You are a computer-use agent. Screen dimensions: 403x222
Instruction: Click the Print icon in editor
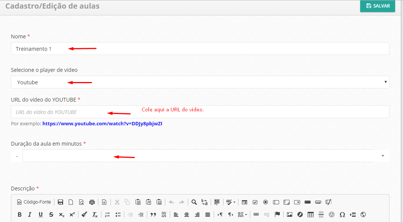pos(92,202)
